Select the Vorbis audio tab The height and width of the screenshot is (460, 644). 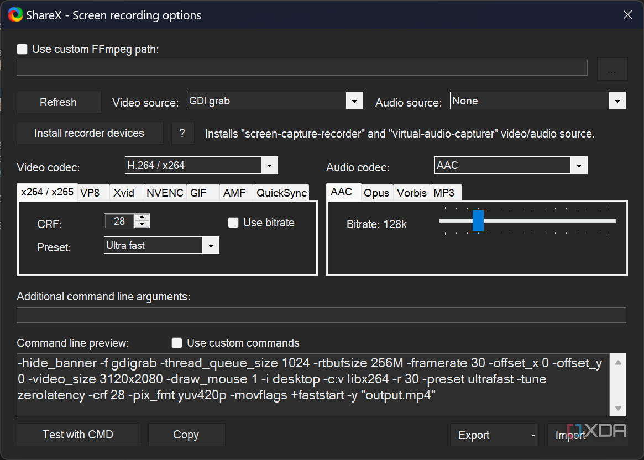(411, 193)
